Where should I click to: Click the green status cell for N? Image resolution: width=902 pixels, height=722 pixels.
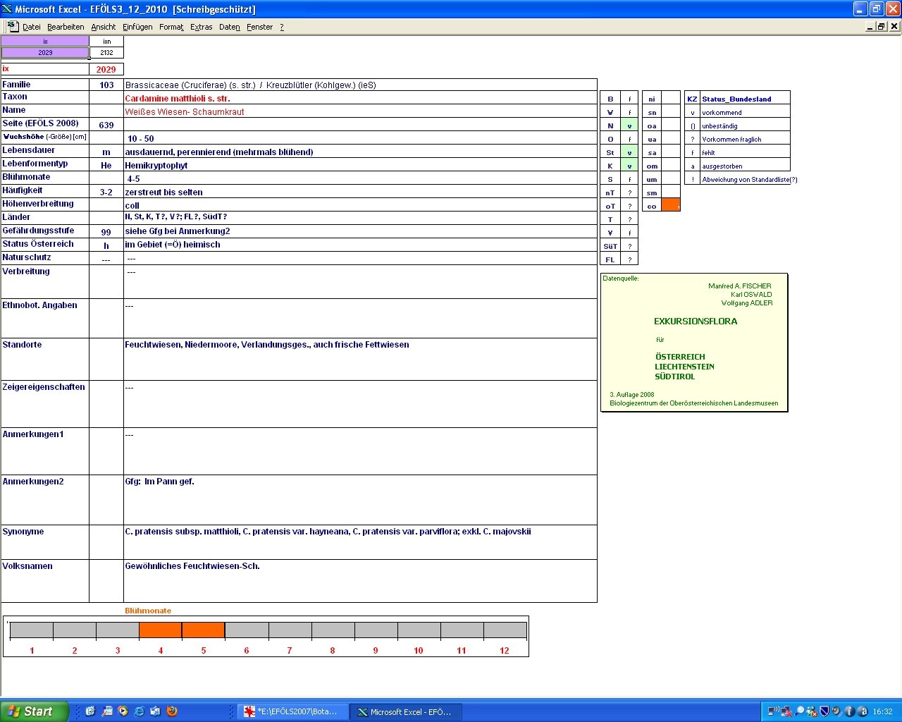point(629,126)
